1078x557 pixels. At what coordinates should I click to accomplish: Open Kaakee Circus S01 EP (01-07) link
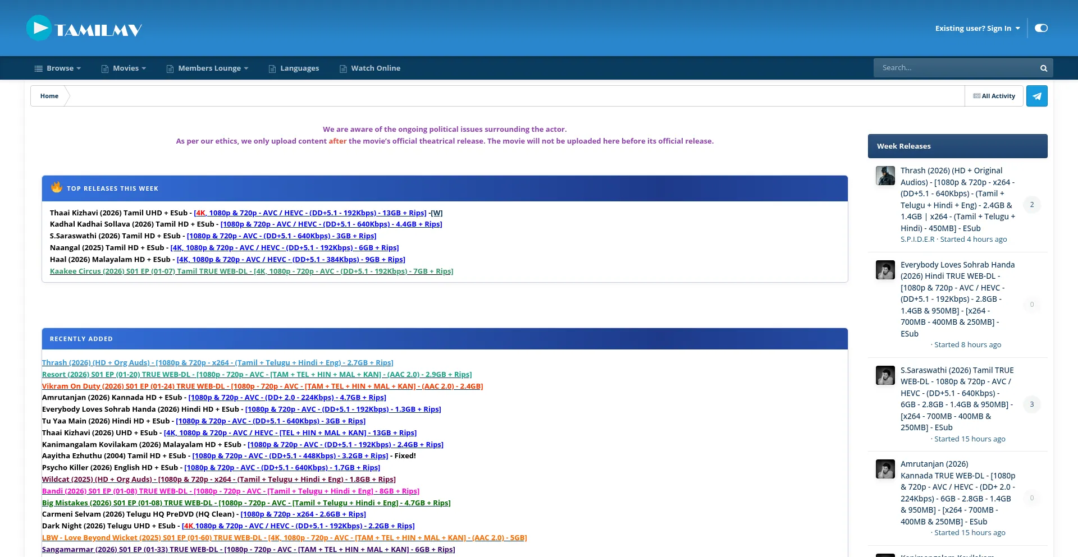(252, 271)
